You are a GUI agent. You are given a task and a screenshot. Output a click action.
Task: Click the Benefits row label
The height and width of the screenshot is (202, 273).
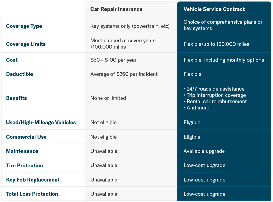pos(16,98)
